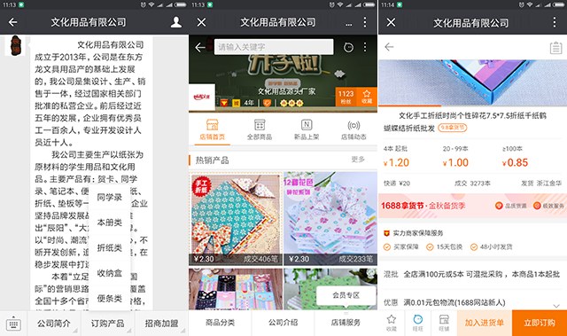Screen dimensions: 567x336
Task: Tap the 加入进货单 button
Action: pos(485,323)
